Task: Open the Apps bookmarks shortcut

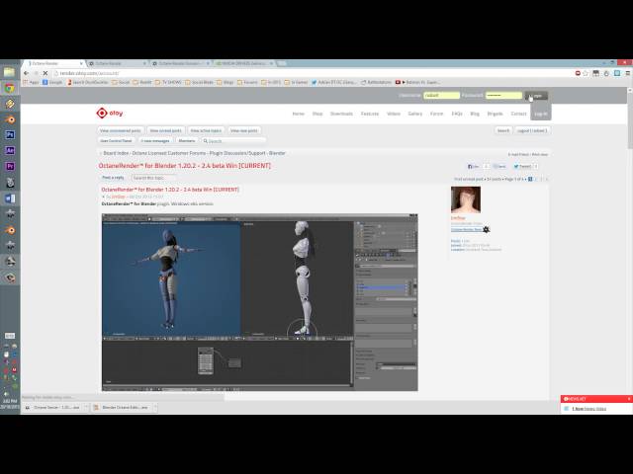Action: (31, 82)
